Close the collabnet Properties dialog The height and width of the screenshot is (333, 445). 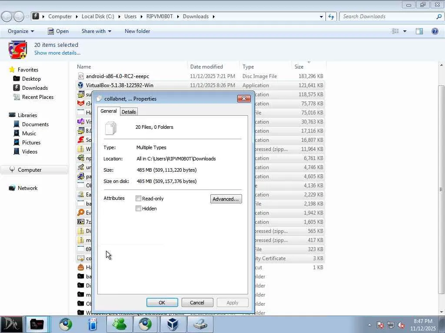click(x=244, y=98)
